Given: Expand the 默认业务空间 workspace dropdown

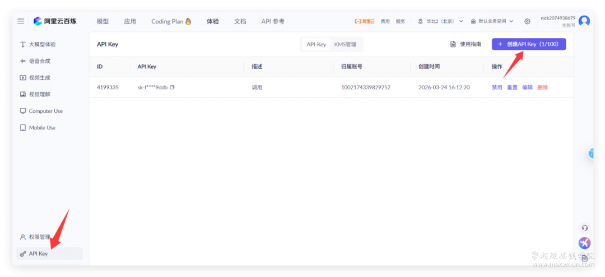Looking at the screenshot, I should pyautogui.click(x=492, y=21).
